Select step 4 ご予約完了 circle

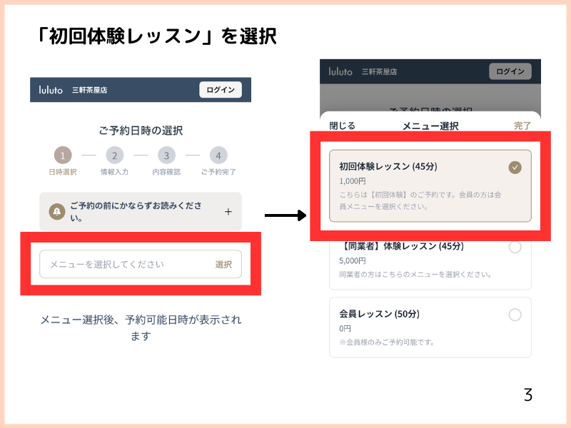coord(218,156)
